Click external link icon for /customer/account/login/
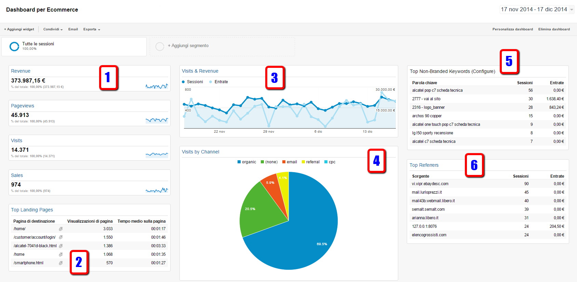 click(x=61, y=237)
